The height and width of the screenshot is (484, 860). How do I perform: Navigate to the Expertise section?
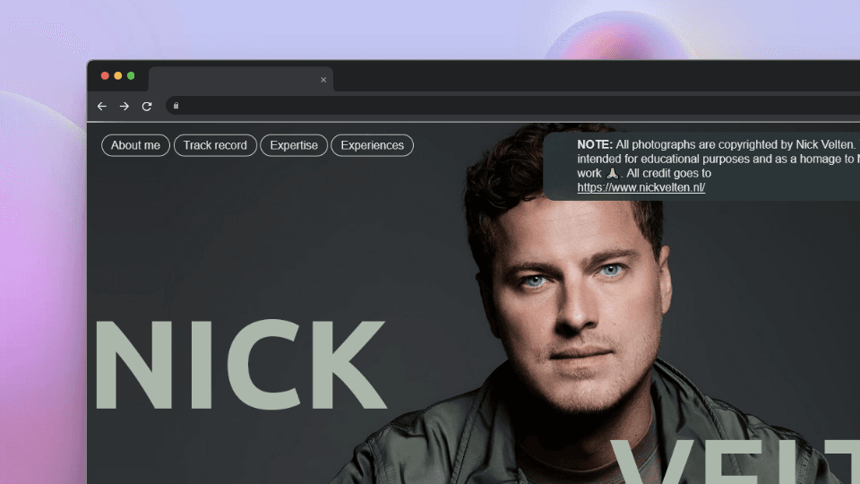[x=294, y=145]
